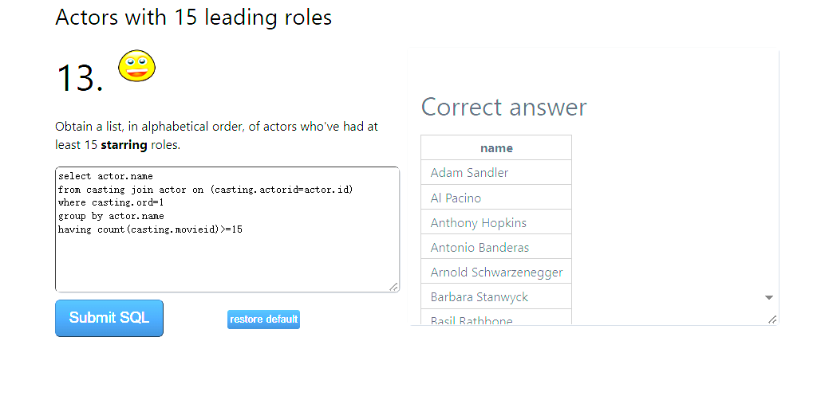This screenshot has width=817, height=396.
Task: Click the having count line in the query
Action: coord(150,229)
